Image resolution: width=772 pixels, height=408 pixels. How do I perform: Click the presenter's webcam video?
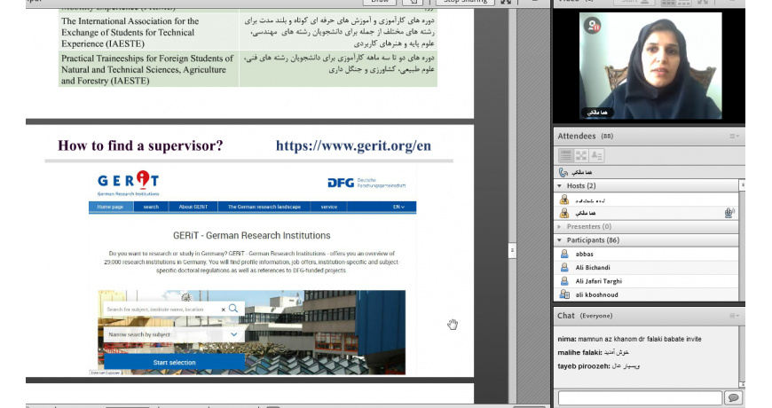tap(650, 66)
